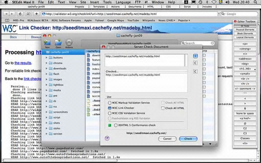Select the styles folder row
261x163 pixels.
coord(63,129)
